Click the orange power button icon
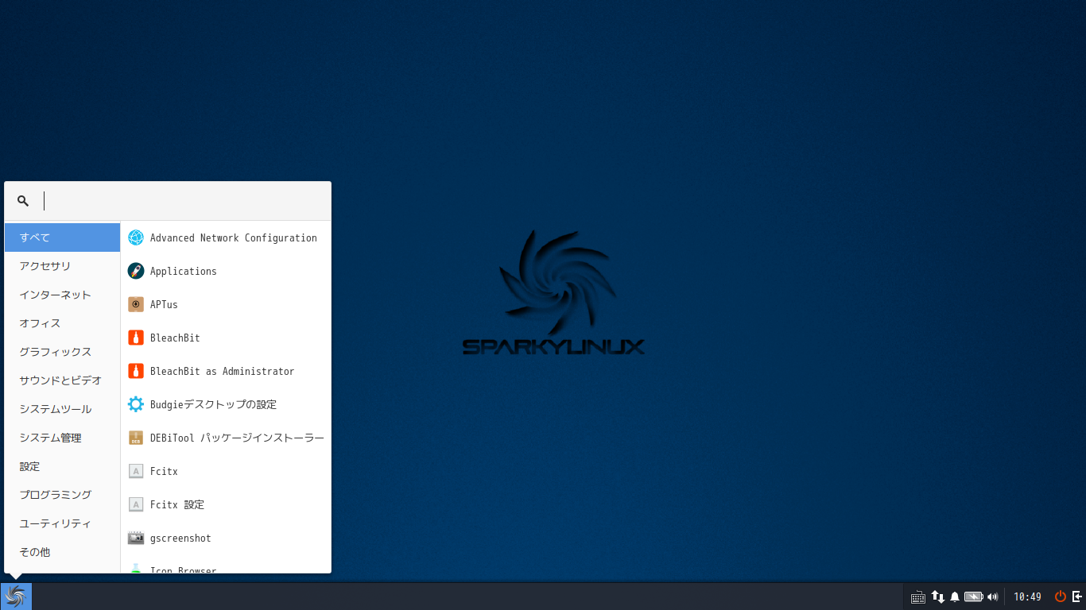1086x610 pixels. coord(1061,596)
